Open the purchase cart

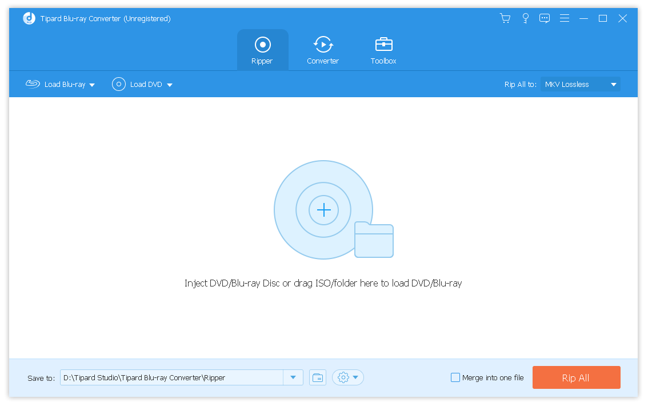pyautogui.click(x=505, y=18)
